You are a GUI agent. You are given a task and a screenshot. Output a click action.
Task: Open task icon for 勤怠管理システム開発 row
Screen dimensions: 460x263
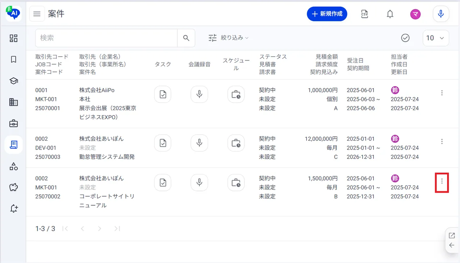(163, 143)
